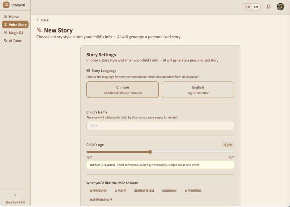Switch the UI language to EN
290x207 pixels.
click(256, 7)
